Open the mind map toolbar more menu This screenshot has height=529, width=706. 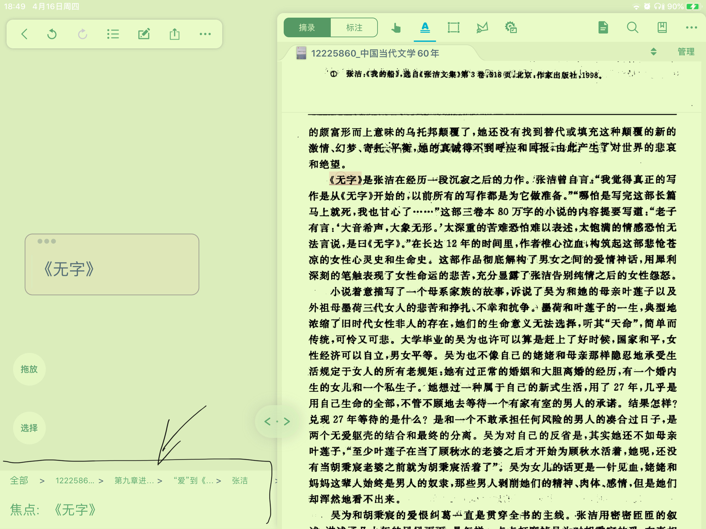pyautogui.click(x=205, y=34)
